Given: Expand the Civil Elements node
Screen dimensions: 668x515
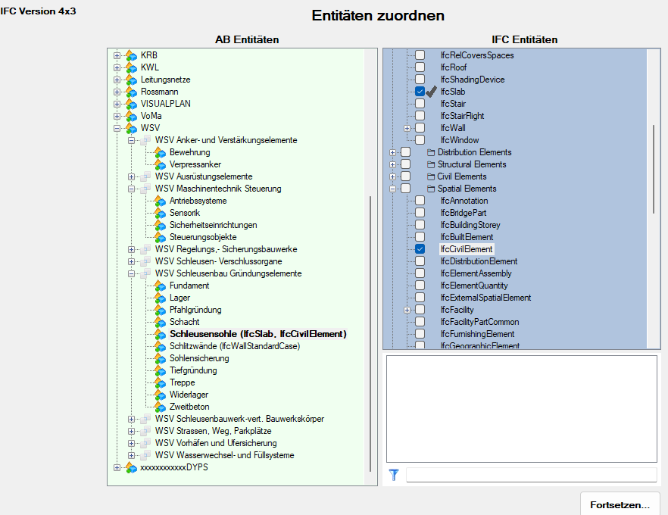Looking at the screenshot, I should [392, 176].
